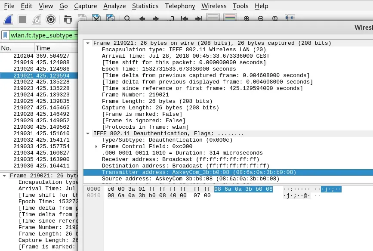This screenshot has width=373, height=251.
Task: Open the Analyze menu
Action: [114, 6]
